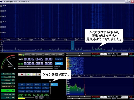Click the Tune frequency display 0006.055.000

pos(38,64)
